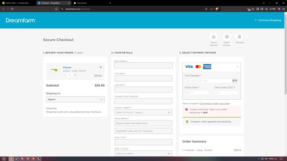The height and width of the screenshot is (161, 287).
Task: Focus the Town / City field
Action: [143, 142]
